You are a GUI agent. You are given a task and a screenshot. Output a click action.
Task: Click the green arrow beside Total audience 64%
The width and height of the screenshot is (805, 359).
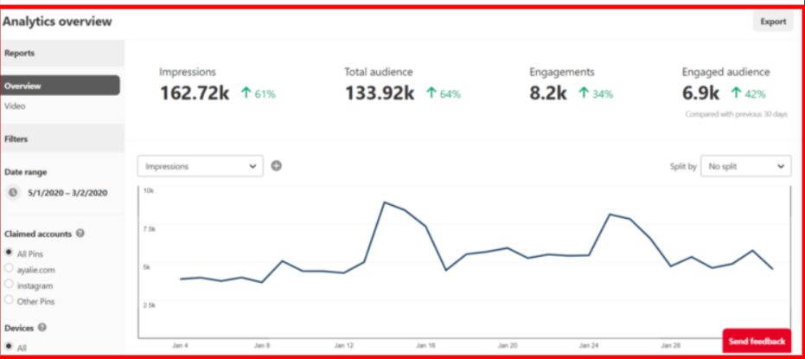coord(430,93)
